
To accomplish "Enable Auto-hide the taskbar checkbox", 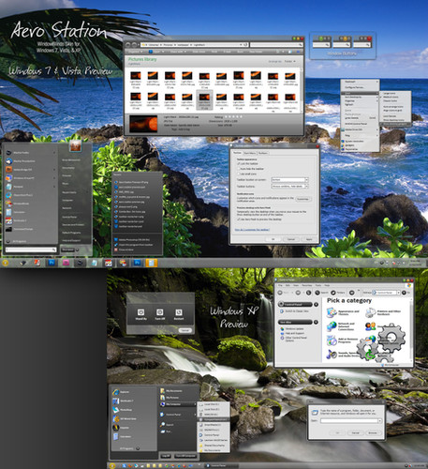I will click(x=239, y=169).
